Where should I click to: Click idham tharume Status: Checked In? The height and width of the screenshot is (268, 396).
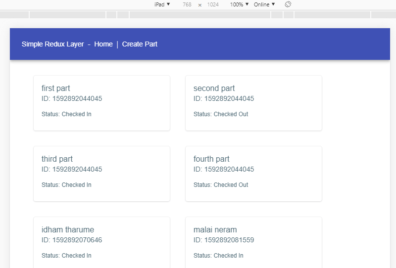(66, 255)
